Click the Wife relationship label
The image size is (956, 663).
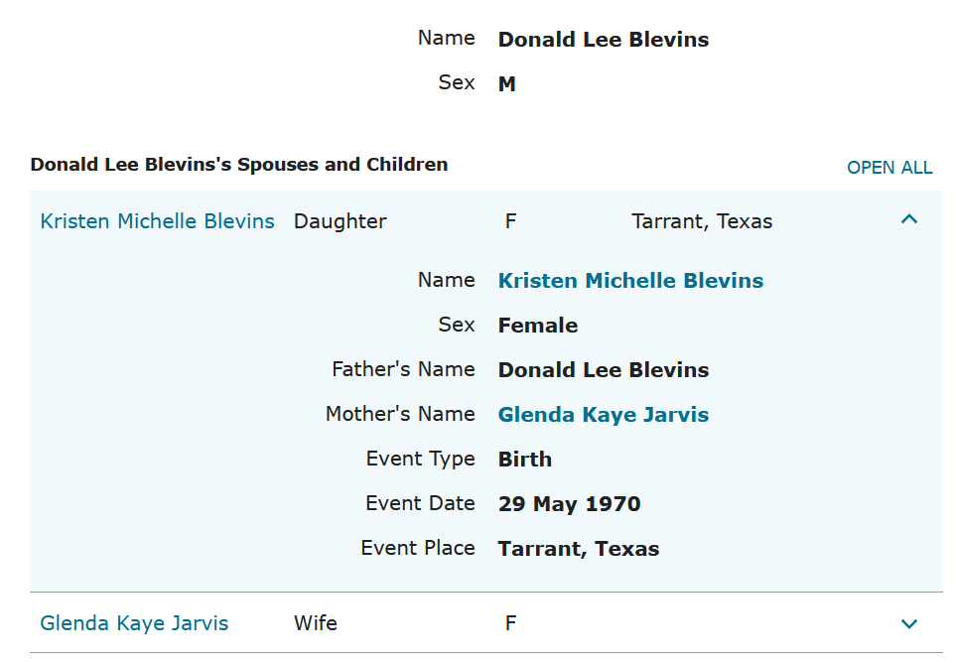pos(315,623)
